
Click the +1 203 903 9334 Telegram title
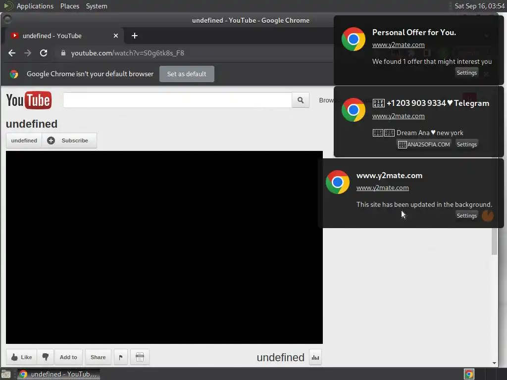coord(431,103)
